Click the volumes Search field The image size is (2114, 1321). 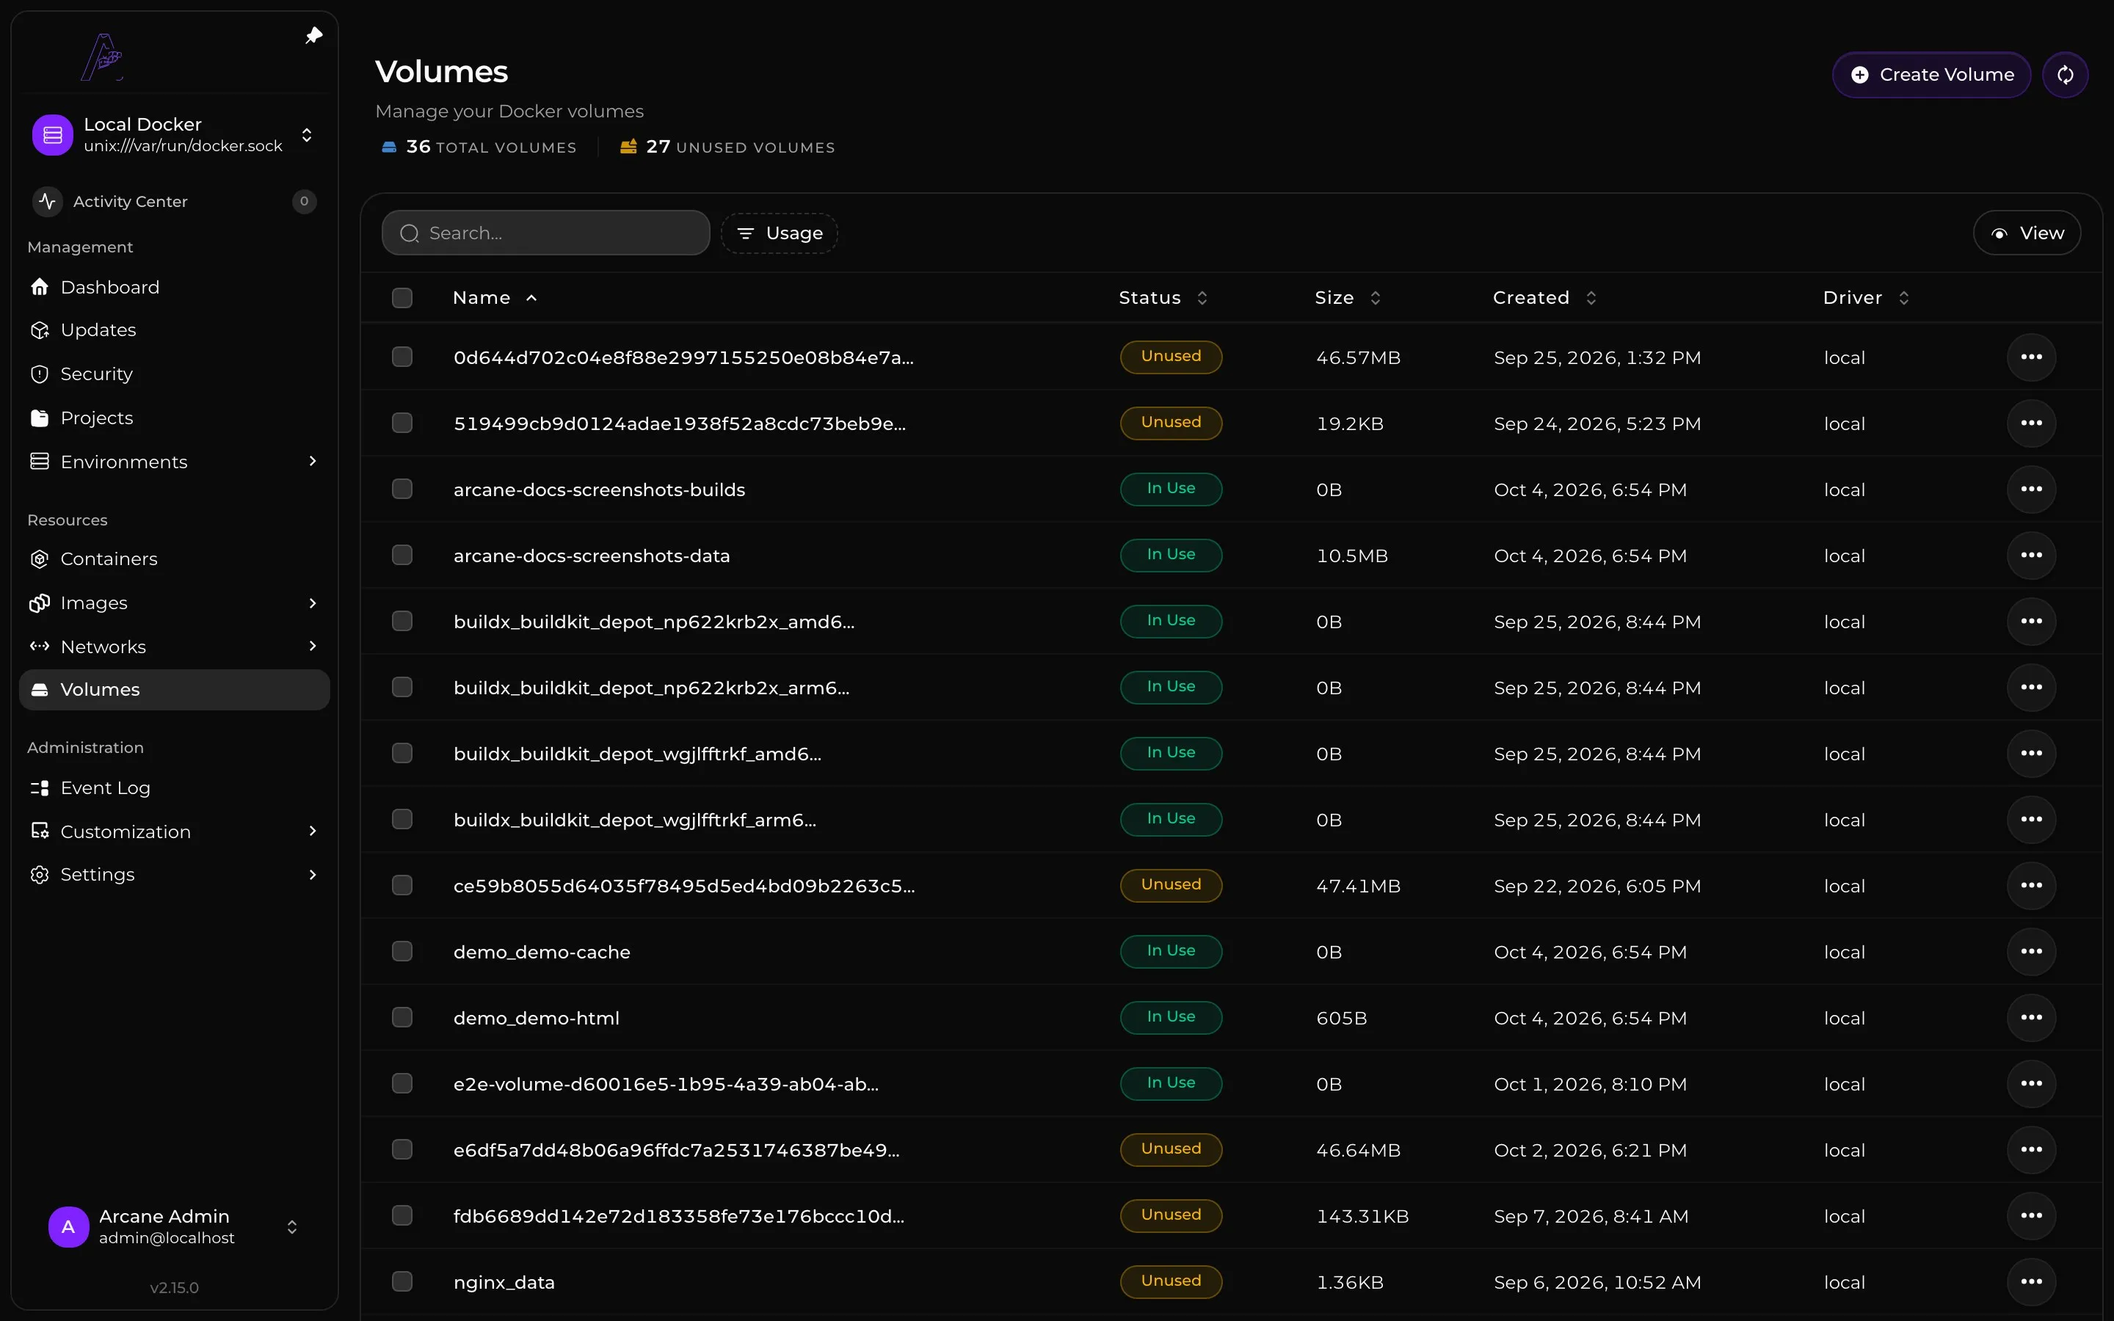pyautogui.click(x=546, y=233)
